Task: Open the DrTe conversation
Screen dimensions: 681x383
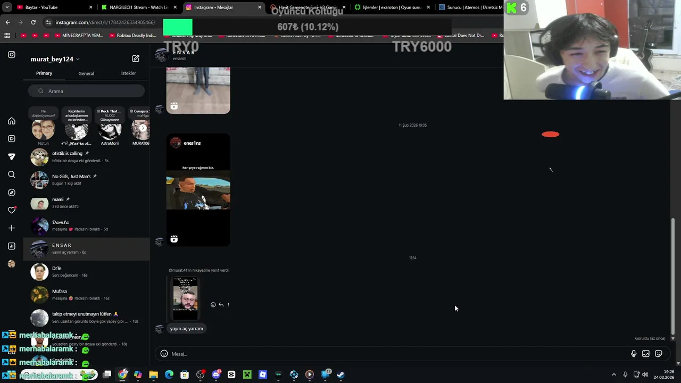Action: pyautogui.click(x=86, y=272)
